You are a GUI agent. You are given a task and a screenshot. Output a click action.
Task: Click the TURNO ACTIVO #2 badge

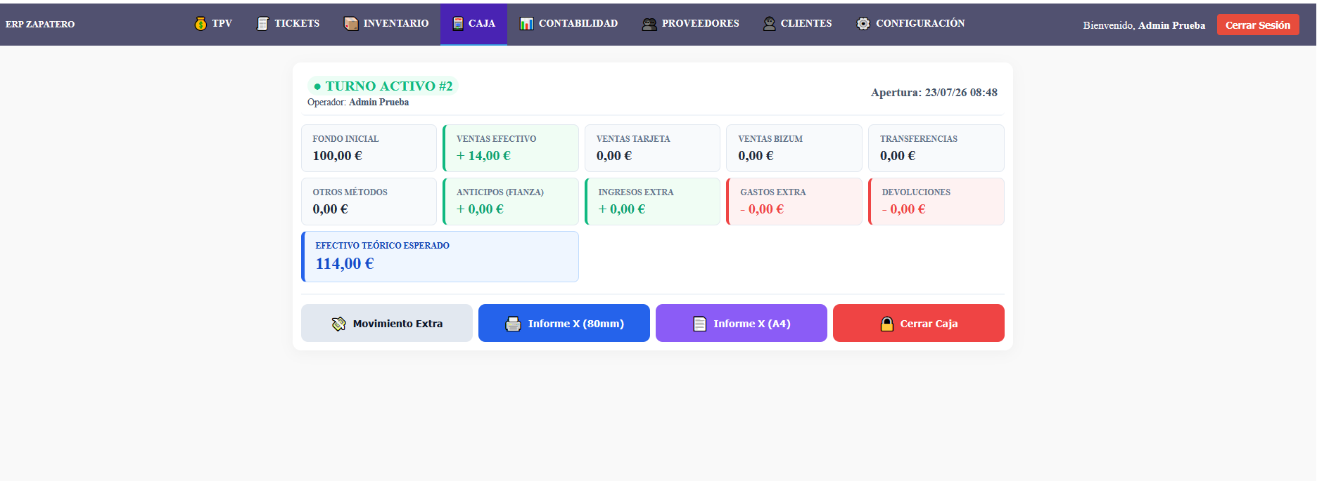pyautogui.click(x=383, y=86)
